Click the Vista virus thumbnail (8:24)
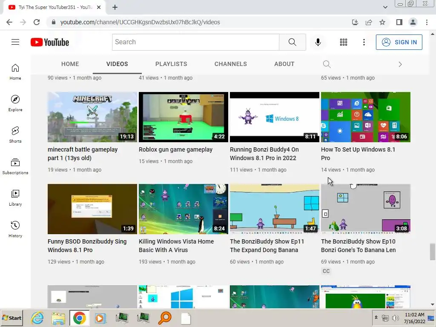The height and width of the screenshot is (327, 436). pyautogui.click(x=184, y=209)
